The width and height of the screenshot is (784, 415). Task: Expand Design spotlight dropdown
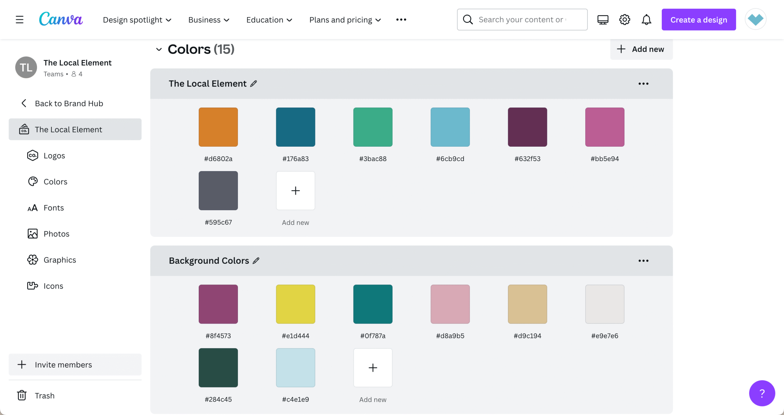click(x=137, y=20)
